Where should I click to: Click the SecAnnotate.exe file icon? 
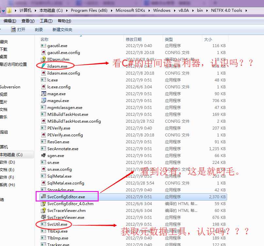[x=43, y=149]
